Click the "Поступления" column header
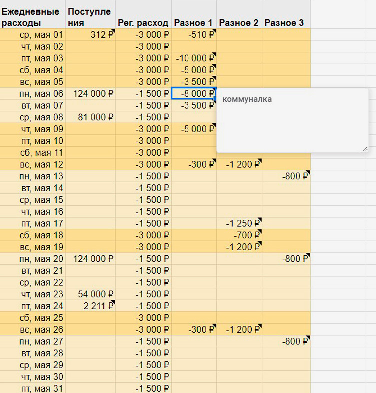The height and width of the screenshot is (393, 376). click(90, 17)
